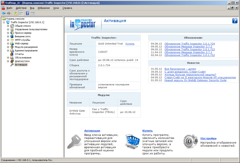The width and height of the screenshot is (240, 163).
Task: Click the large help question mark icon
Action: point(235,21)
